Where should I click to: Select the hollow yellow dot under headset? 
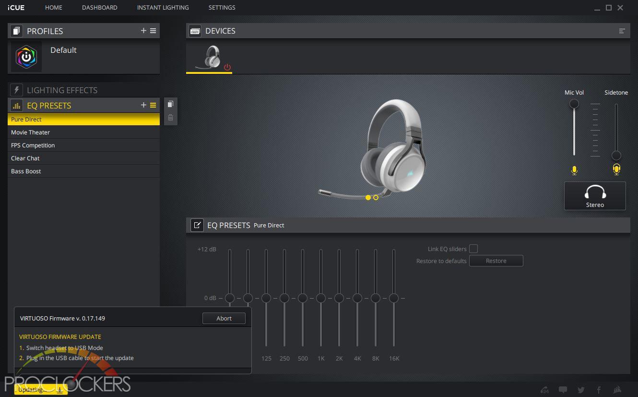tap(376, 197)
